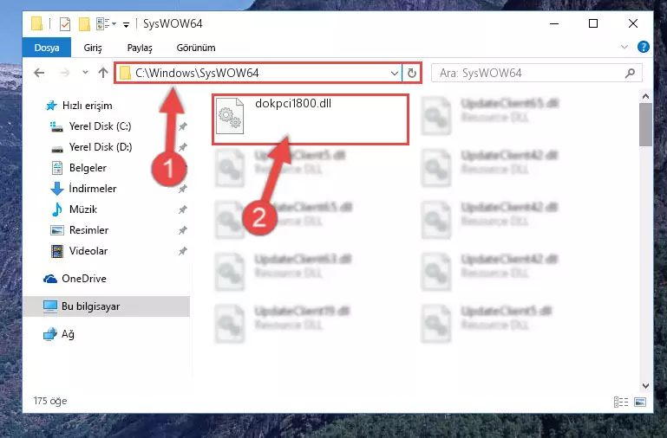The height and width of the screenshot is (438, 667).
Task: Switch to details view in status bar
Action: pyautogui.click(x=621, y=402)
